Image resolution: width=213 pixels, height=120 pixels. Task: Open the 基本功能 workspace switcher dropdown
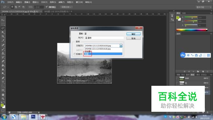click(x=204, y=7)
